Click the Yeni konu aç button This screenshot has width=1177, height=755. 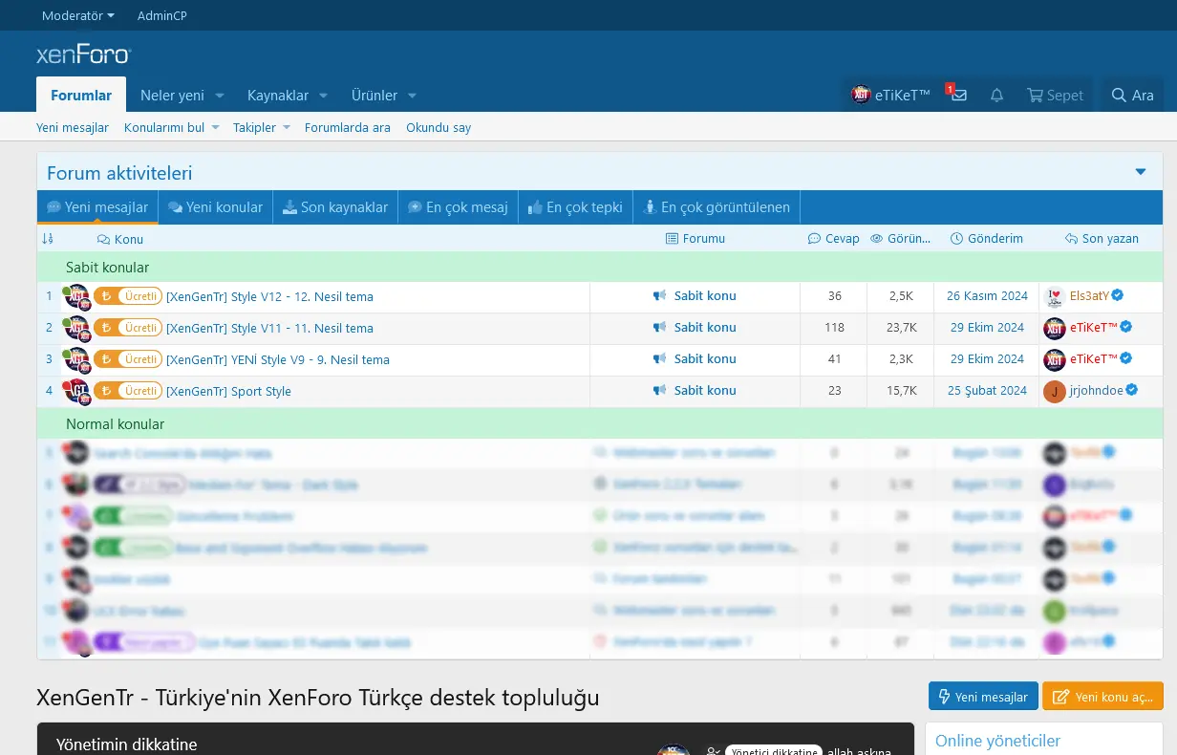click(x=1103, y=697)
